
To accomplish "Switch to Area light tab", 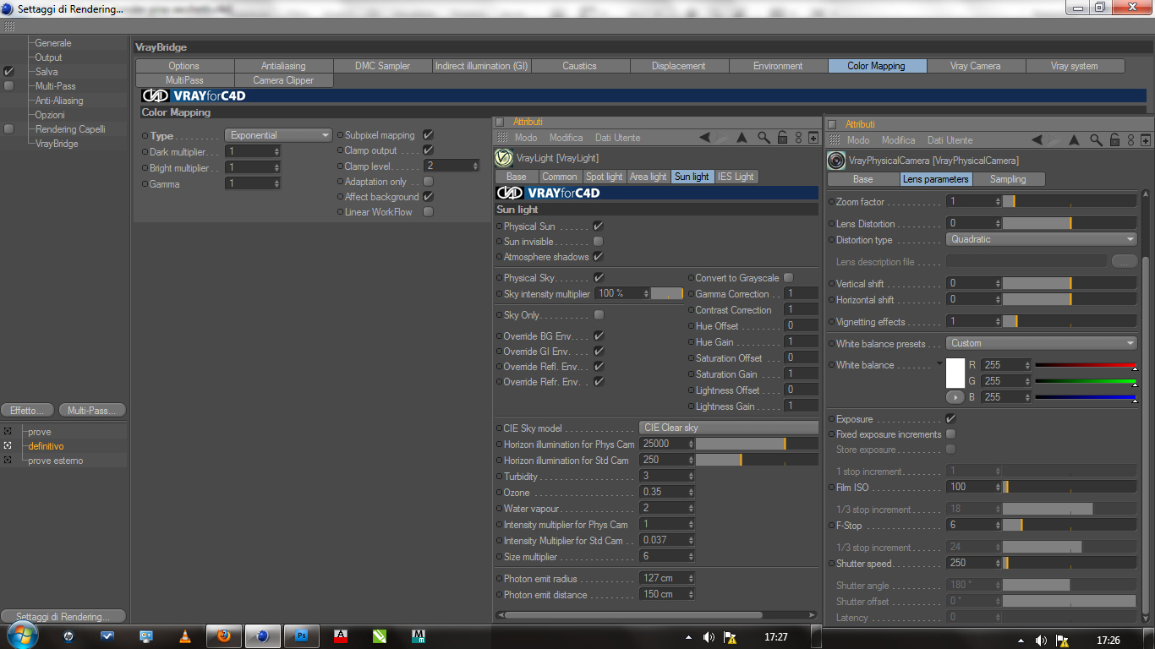I will coord(649,177).
